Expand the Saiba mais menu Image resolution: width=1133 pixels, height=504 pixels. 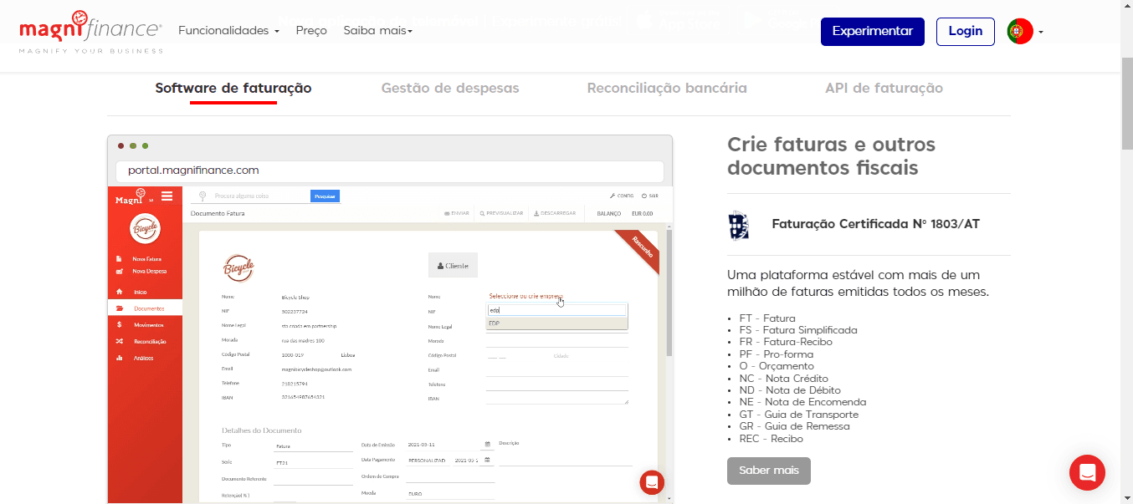click(377, 31)
